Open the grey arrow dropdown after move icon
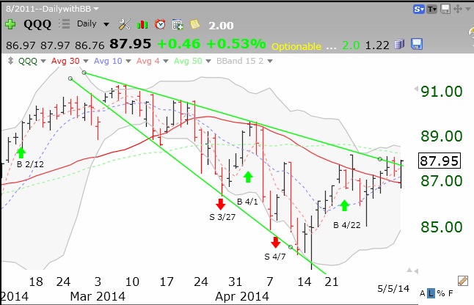 (469, 9)
